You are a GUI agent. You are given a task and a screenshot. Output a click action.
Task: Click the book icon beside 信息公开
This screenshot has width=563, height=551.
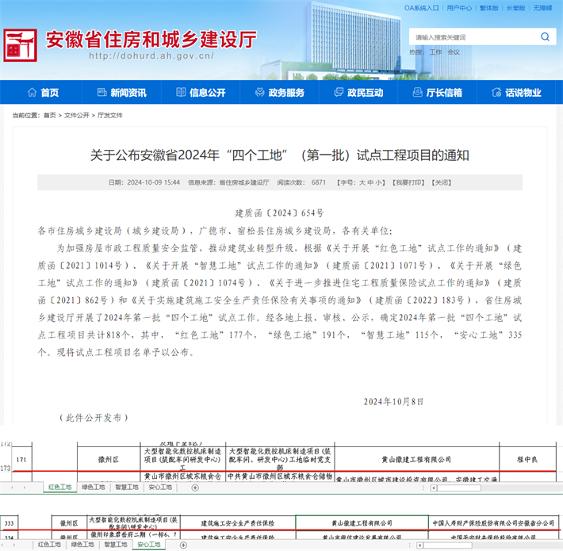point(180,93)
